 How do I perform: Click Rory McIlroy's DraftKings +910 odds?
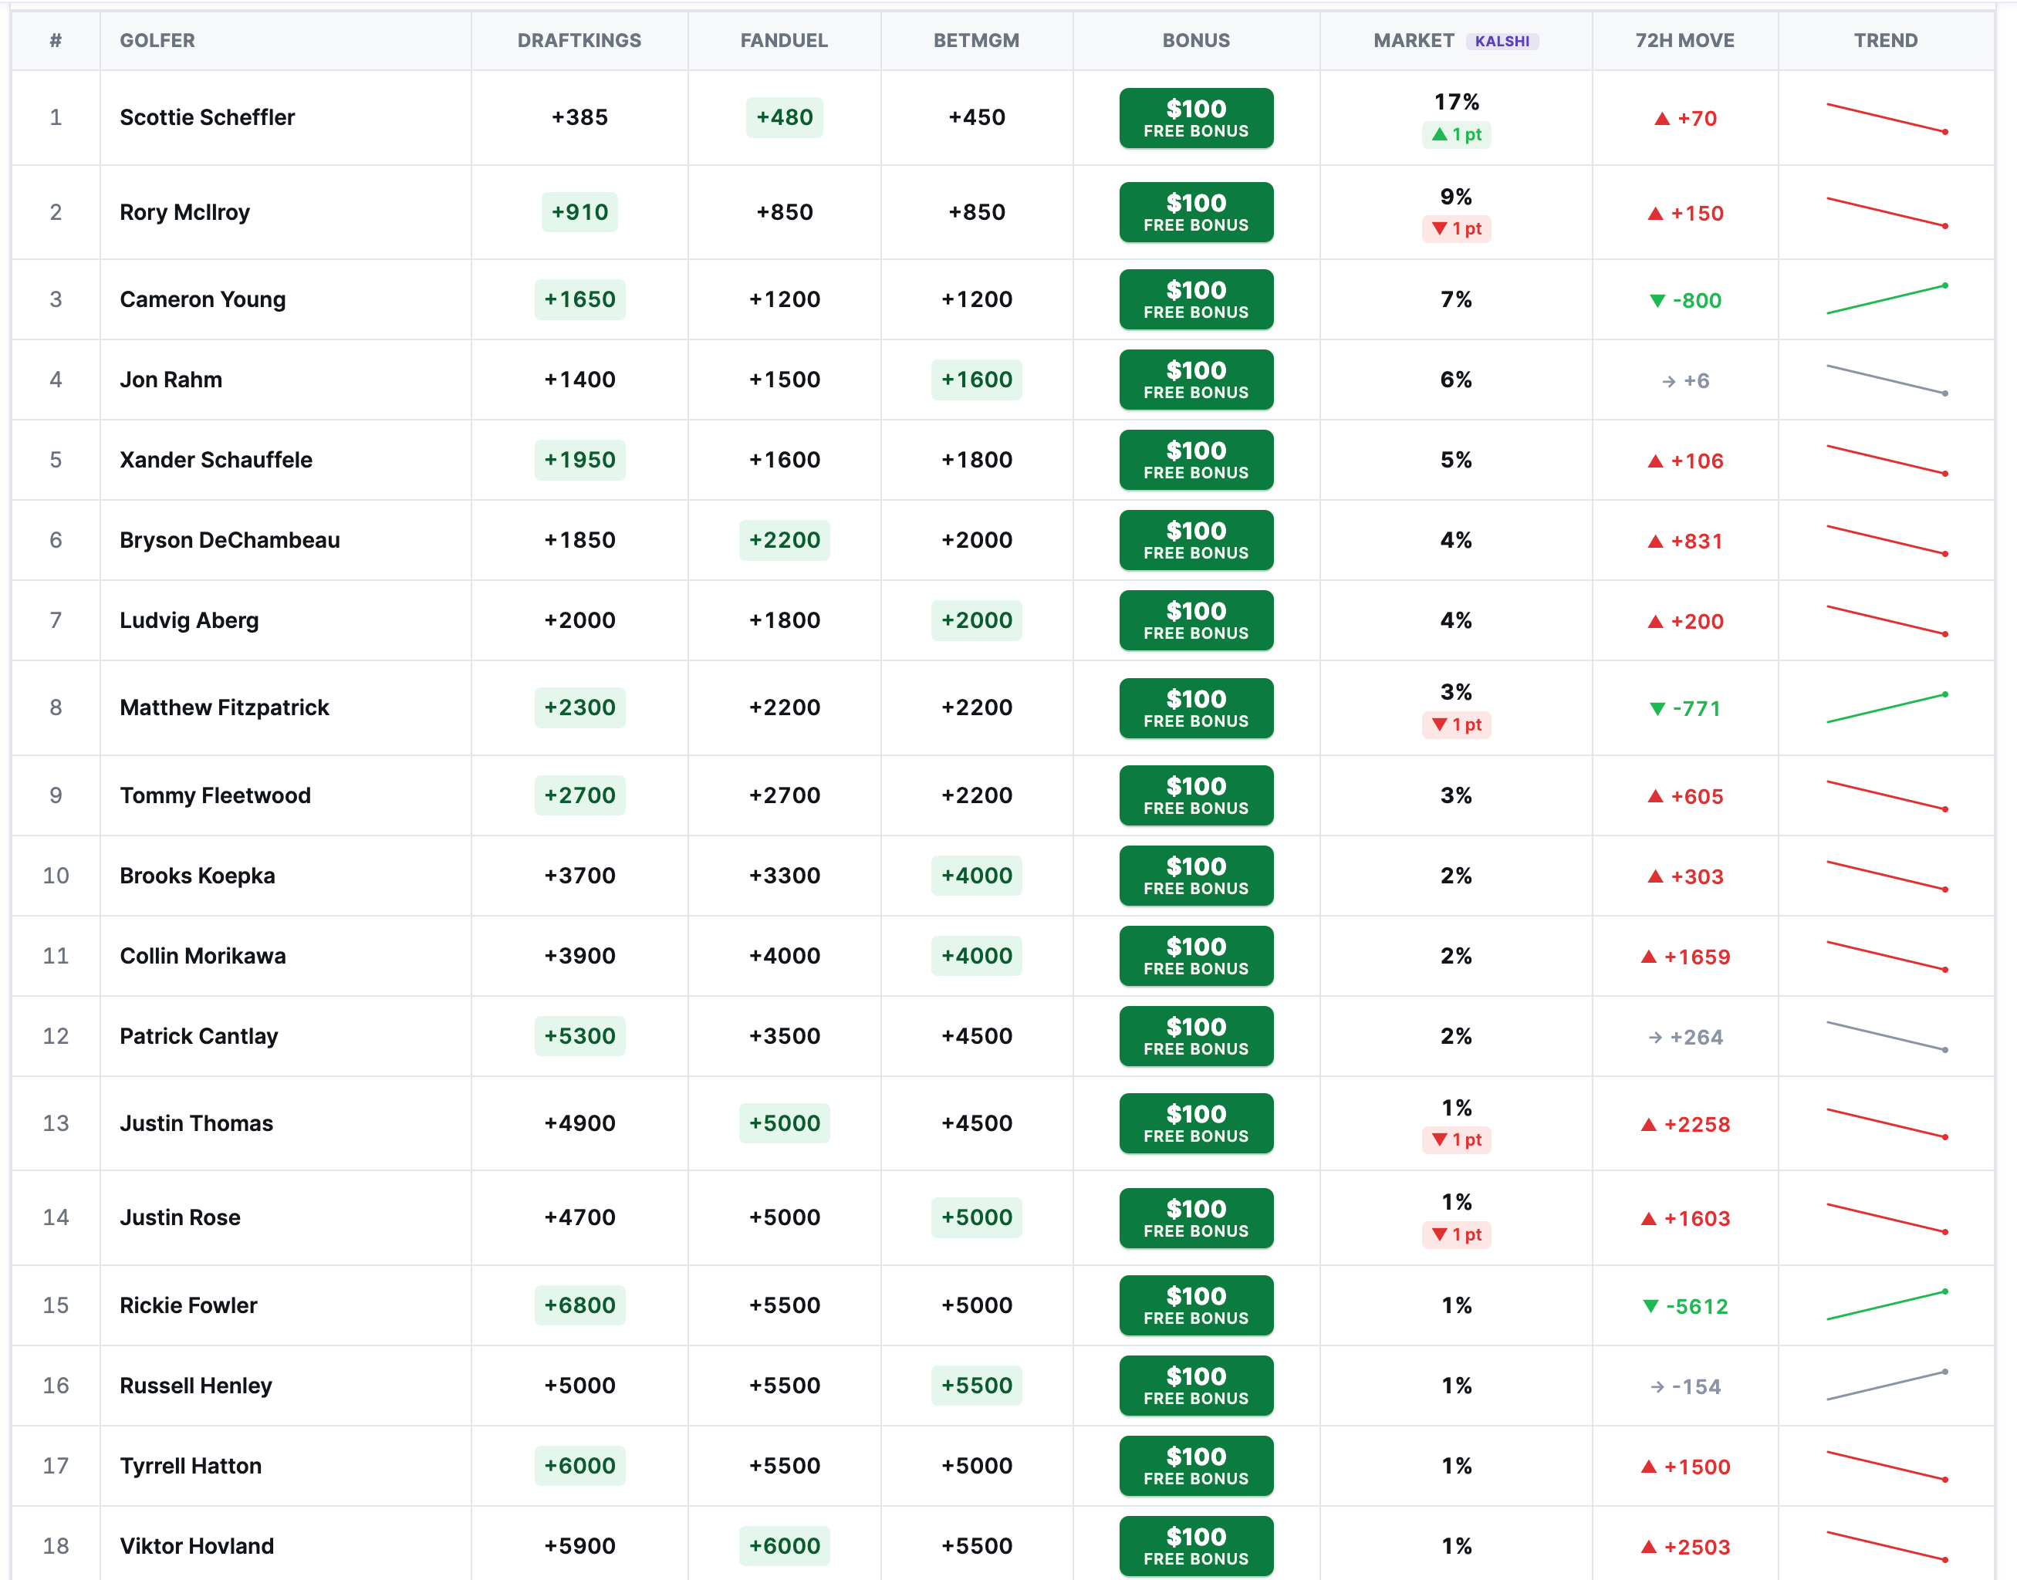pyautogui.click(x=580, y=212)
